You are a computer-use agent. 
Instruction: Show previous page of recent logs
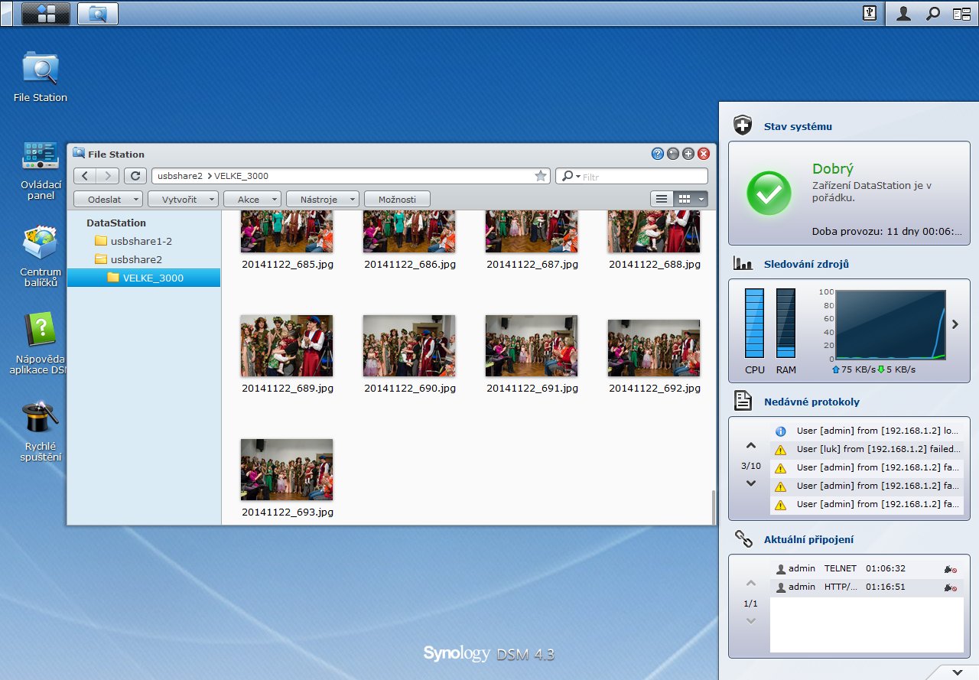[751, 446]
